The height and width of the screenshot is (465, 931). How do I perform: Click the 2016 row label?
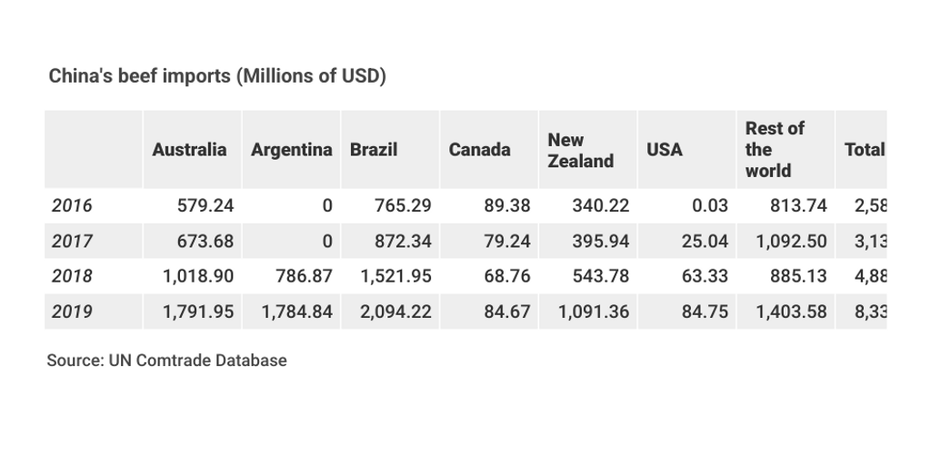72,206
